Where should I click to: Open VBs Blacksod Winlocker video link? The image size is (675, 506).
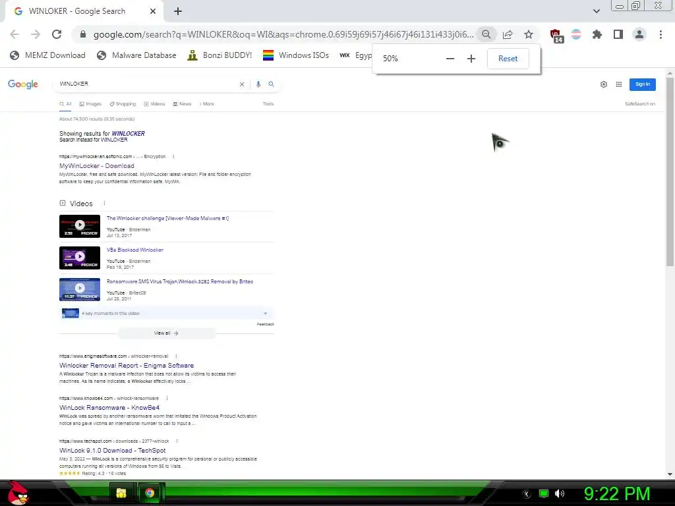(x=134, y=250)
